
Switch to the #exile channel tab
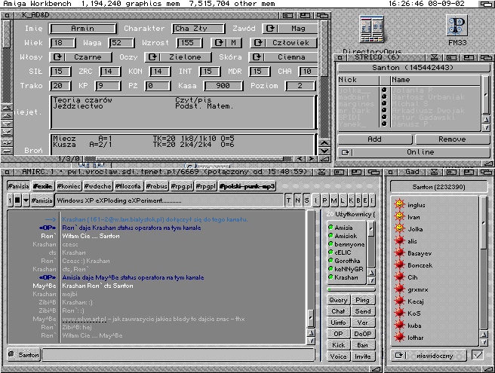43,186
